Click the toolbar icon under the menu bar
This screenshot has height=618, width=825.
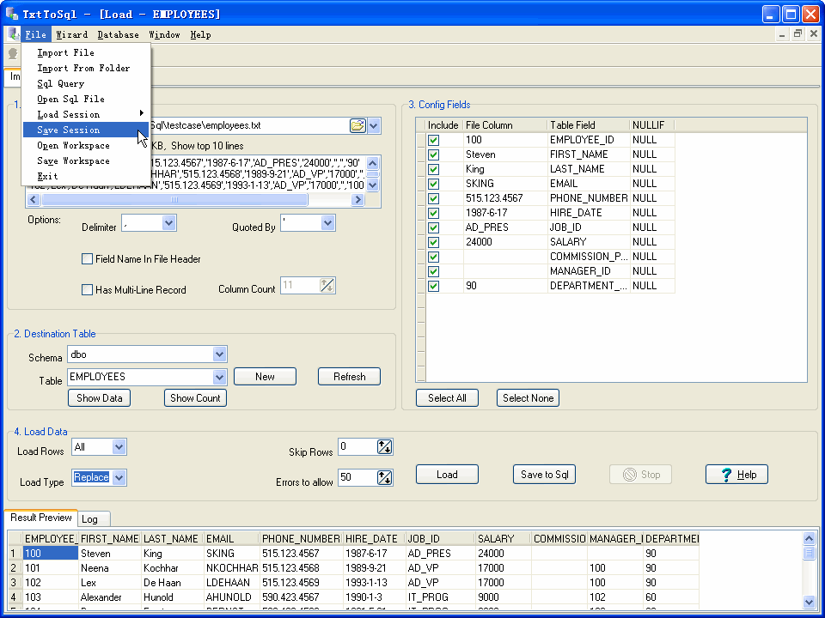[13, 53]
